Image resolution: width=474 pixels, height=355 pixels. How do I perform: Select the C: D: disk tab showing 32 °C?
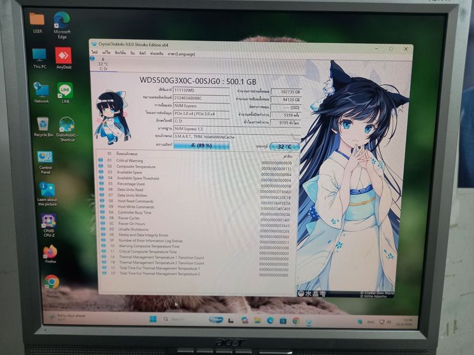(x=103, y=64)
